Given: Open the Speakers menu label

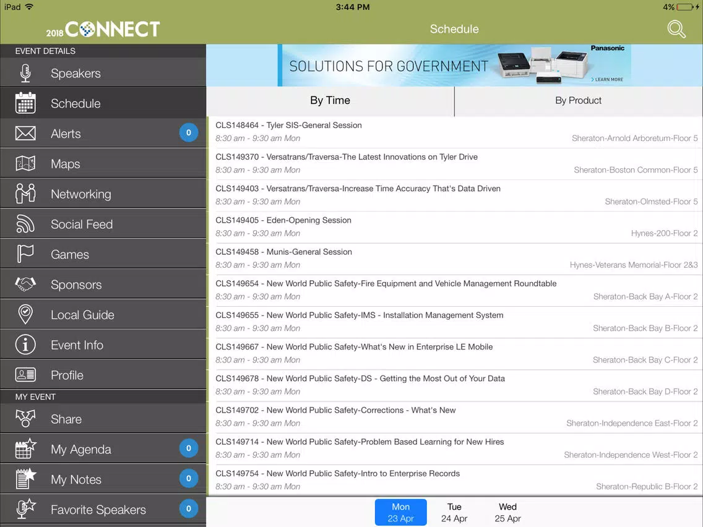Looking at the screenshot, I should coord(75,74).
